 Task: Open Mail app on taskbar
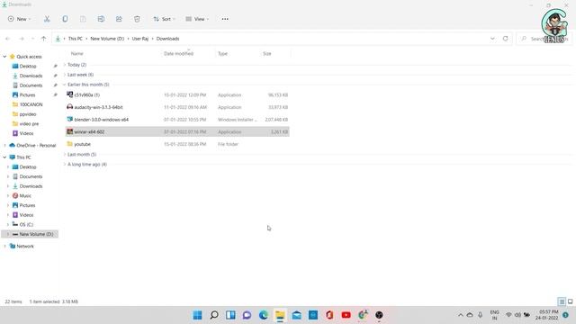pyautogui.click(x=296, y=315)
